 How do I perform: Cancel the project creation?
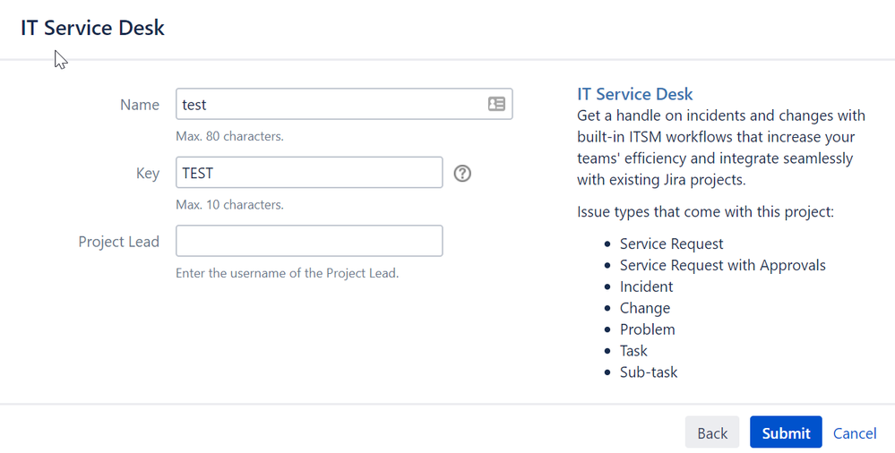[855, 433]
